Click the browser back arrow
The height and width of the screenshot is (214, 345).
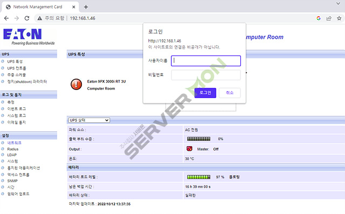[6, 18]
